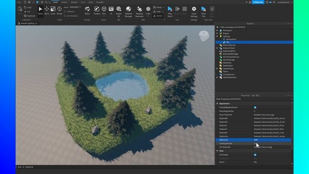Click the Resume playback button
Screen dimensions: 309x174
tap(177, 11)
